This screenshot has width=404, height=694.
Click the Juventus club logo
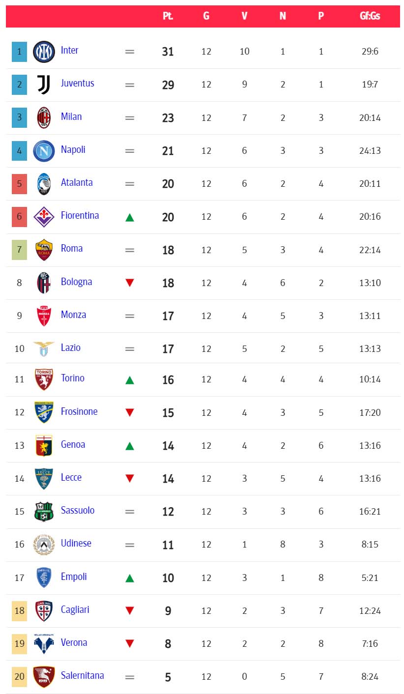tap(44, 85)
